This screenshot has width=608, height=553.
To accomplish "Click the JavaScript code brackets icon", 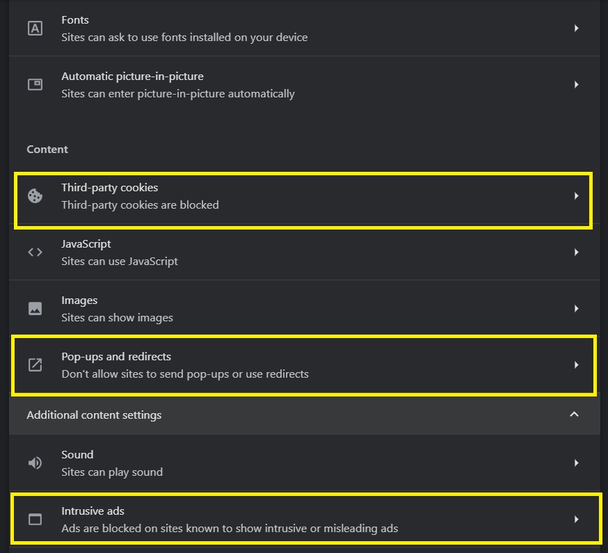I will point(35,253).
